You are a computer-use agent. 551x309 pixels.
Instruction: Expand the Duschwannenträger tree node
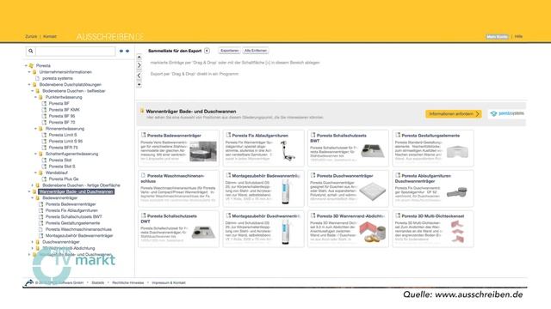33,242
